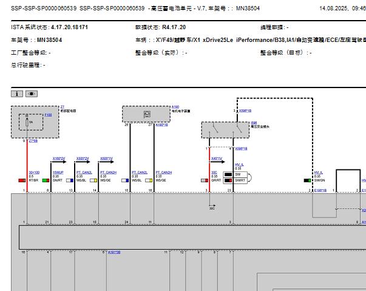Open PT_CAN2H signal link at pin 16
The image size is (366, 291).
pyautogui.click(x=164, y=173)
